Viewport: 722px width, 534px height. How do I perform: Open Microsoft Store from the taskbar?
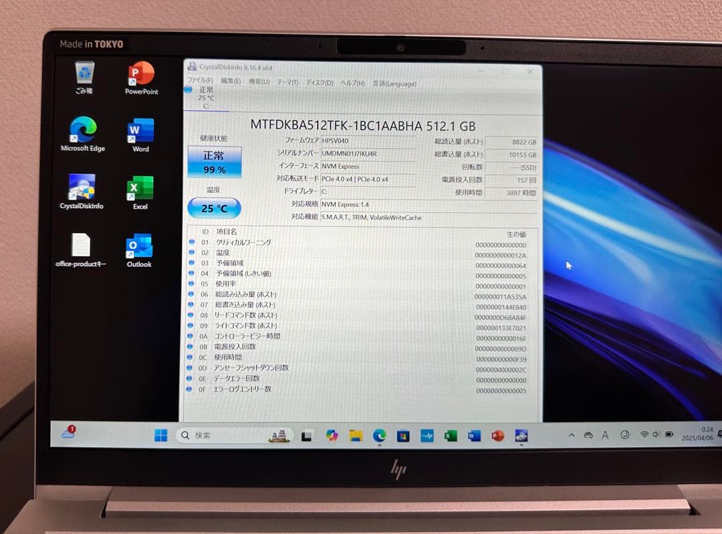(x=403, y=436)
